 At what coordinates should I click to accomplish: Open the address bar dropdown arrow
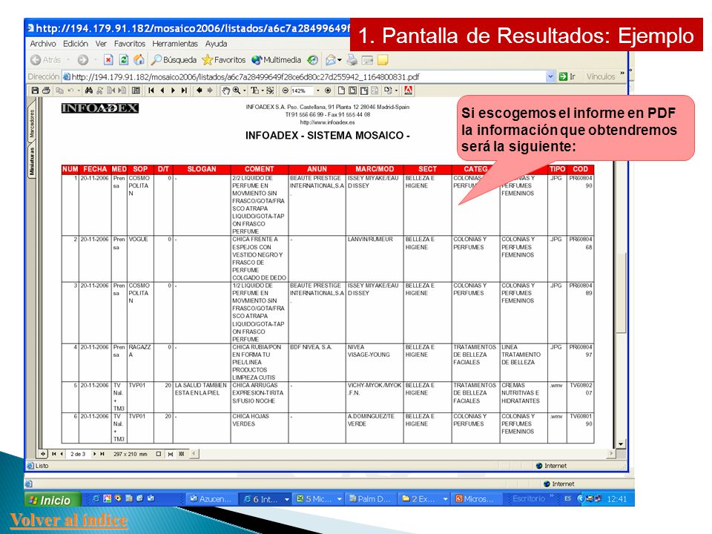point(550,76)
